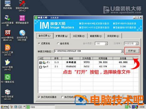The width and height of the screenshot is (146, 109).
Task: Switch to the 备份还原 (C) tab
Action: click(x=45, y=36)
